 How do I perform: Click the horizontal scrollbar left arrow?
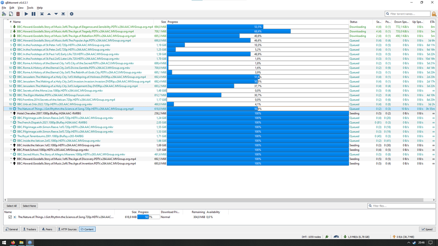[5, 200]
